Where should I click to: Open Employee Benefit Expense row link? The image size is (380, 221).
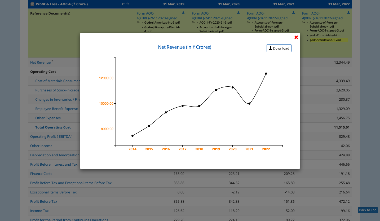[x=56, y=109]
